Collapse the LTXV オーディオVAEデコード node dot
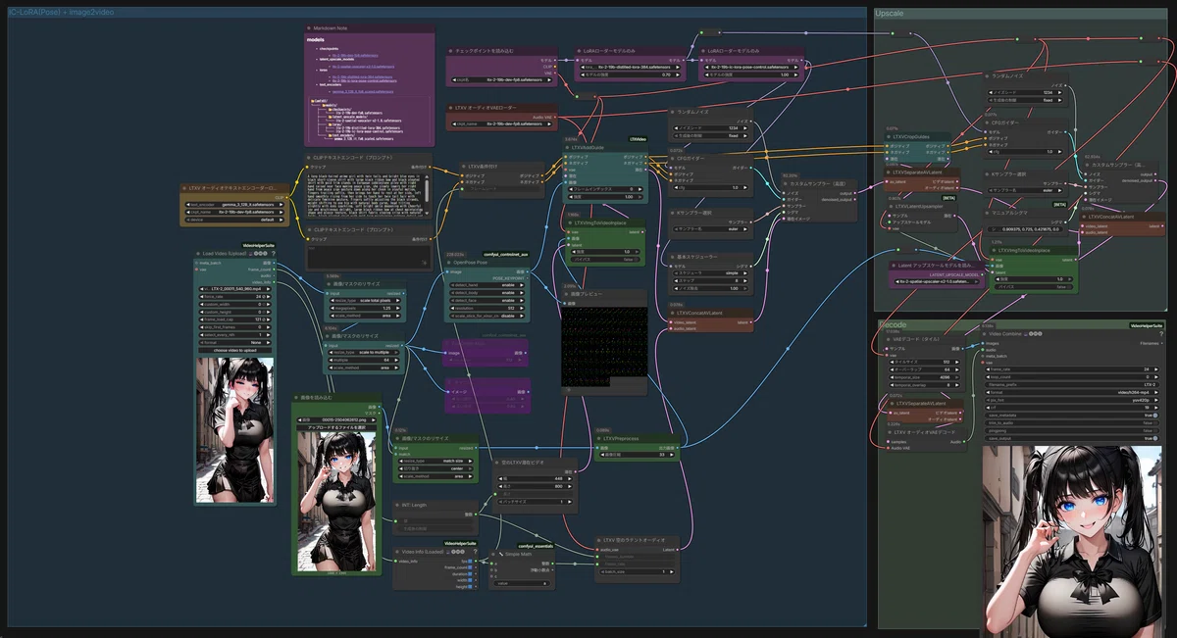This screenshot has width=1177, height=638. (x=889, y=432)
